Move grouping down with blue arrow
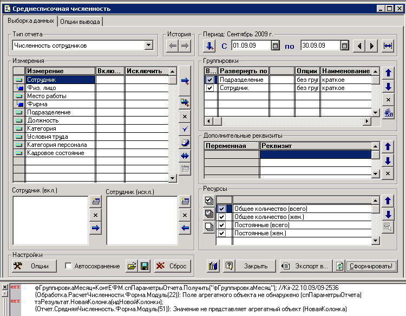This screenshot has width=406, height=316. (x=388, y=86)
